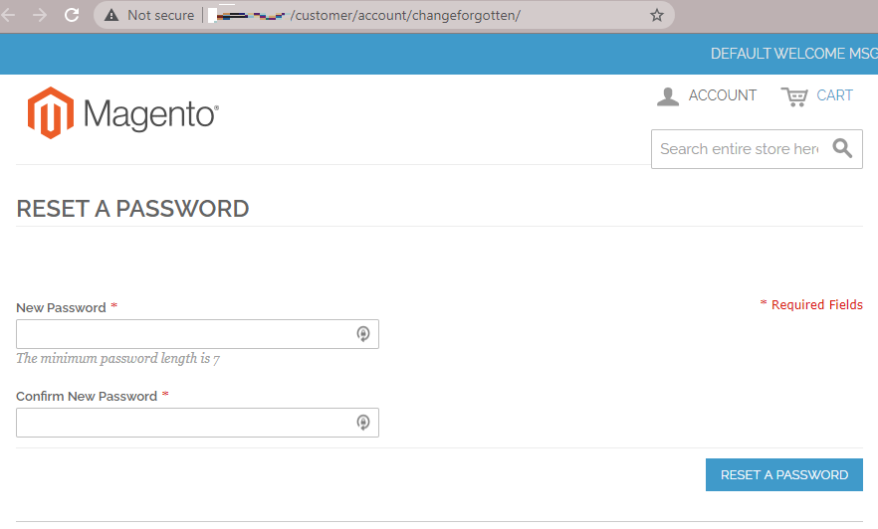Click the RESET A PASSWORD page heading

(132, 209)
